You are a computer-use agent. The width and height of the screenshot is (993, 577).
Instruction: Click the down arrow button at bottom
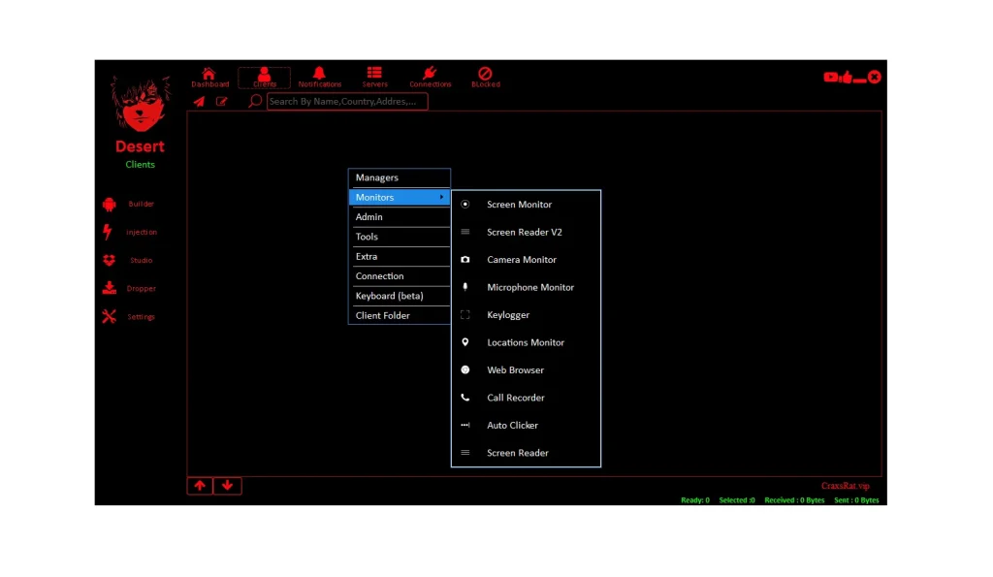(227, 485)
